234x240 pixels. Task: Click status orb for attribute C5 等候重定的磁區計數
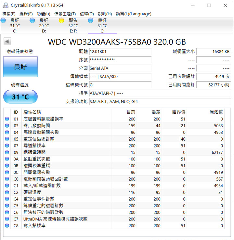click(7, 206)
